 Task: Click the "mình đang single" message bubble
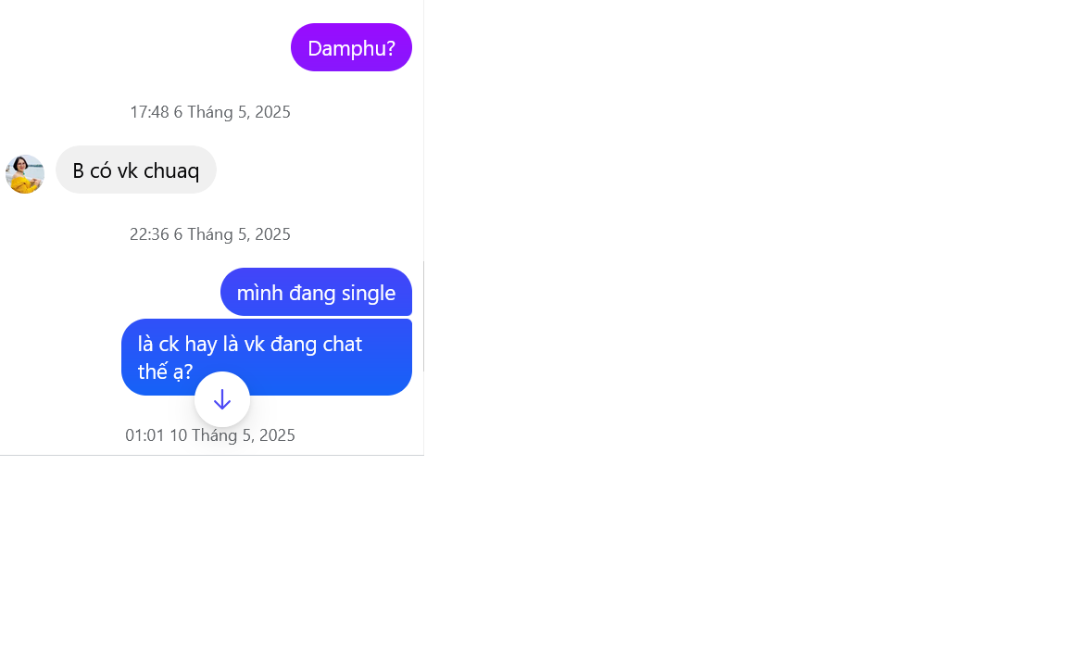pos(317,293)
